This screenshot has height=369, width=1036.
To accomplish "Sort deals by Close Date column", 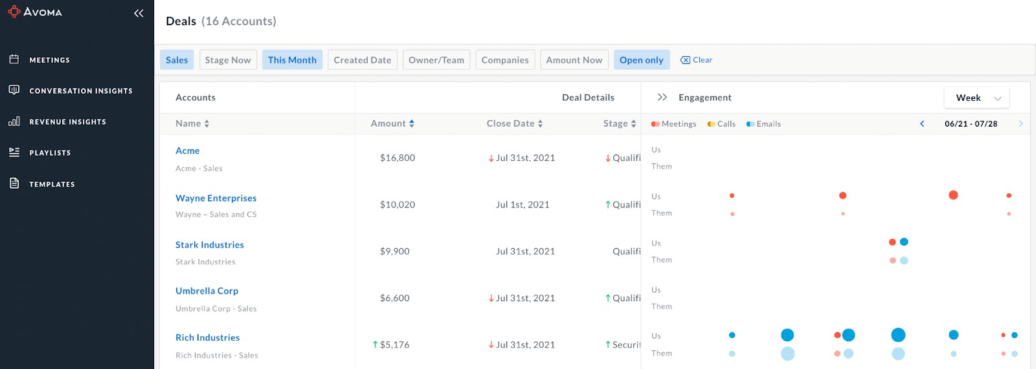I will coord(515,123).
